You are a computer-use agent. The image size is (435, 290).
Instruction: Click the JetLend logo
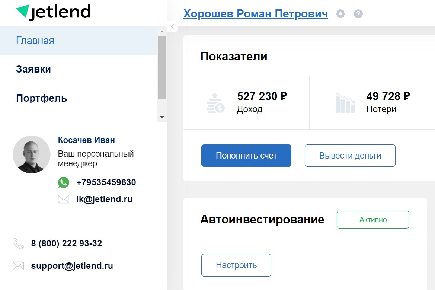click(x=52, y=12)
